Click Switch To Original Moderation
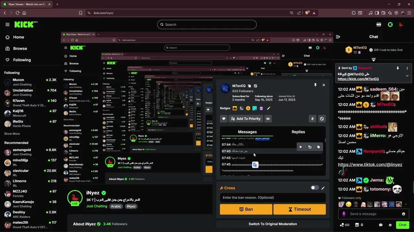This screenshot has width=414, height=232. (x=273, y=224)
